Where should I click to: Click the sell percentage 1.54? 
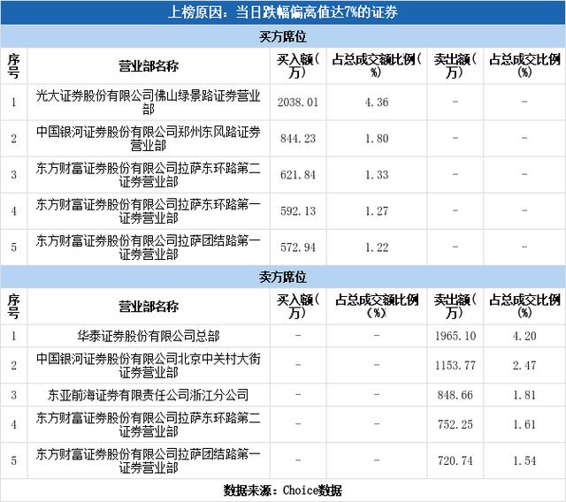pyautogui.click(x=524, y=460)
